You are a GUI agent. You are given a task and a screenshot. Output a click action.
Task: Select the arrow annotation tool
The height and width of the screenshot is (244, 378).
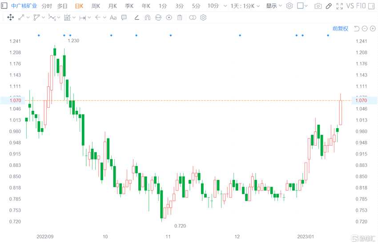coord(98,17)
